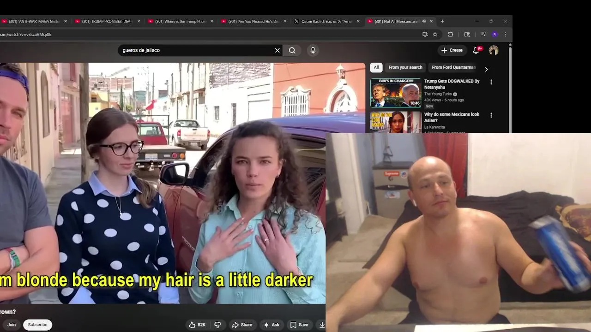This screenshot has height=332, width=591.
Task: Bookmark this page with the star icon
Action: coord(435,35)
